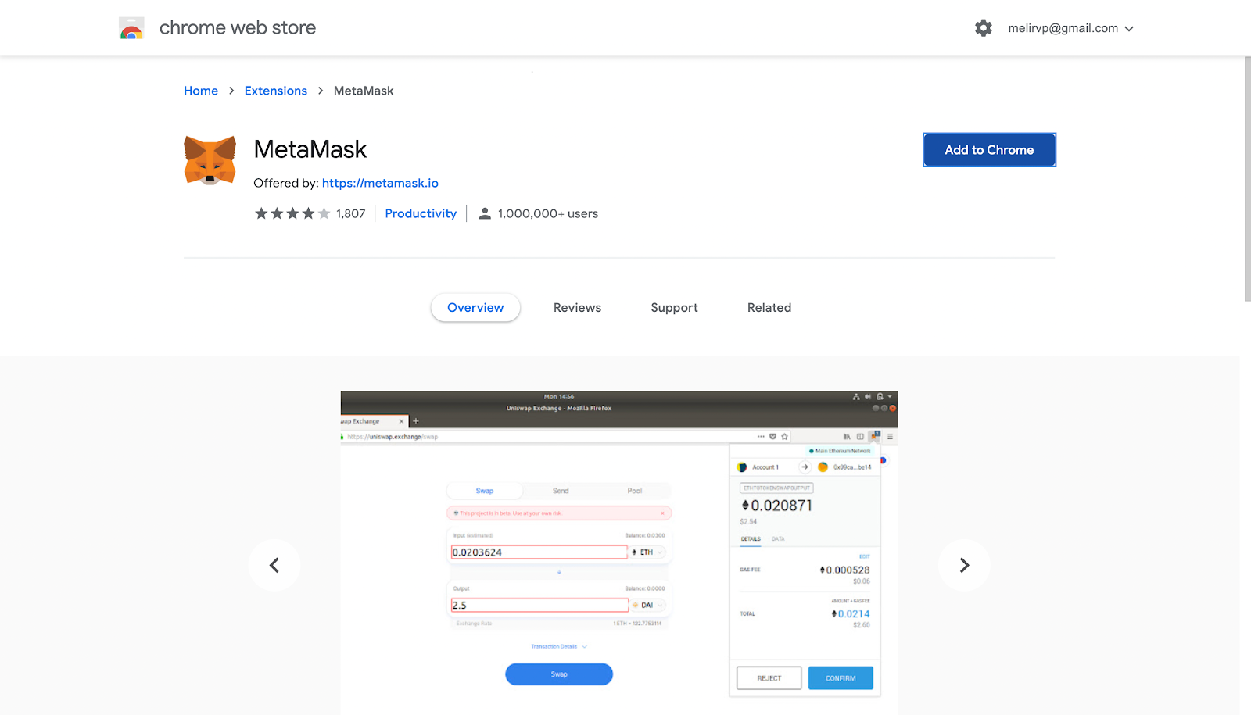Switch to the Related tab
Viewport: 1251px width, 715px height.
[769, 308]
